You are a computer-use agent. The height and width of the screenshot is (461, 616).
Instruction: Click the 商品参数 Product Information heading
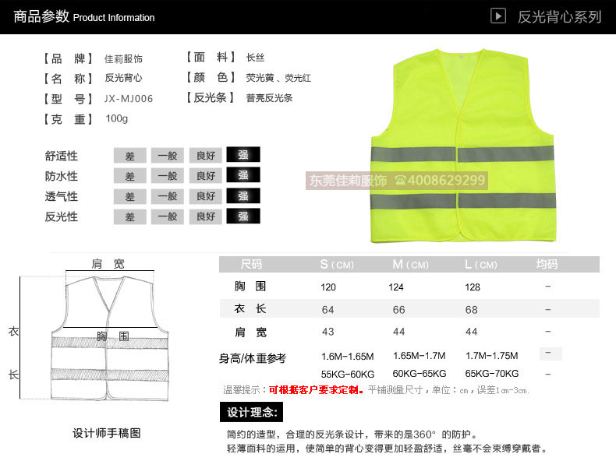pyautogui.click(x=84, y=16)
